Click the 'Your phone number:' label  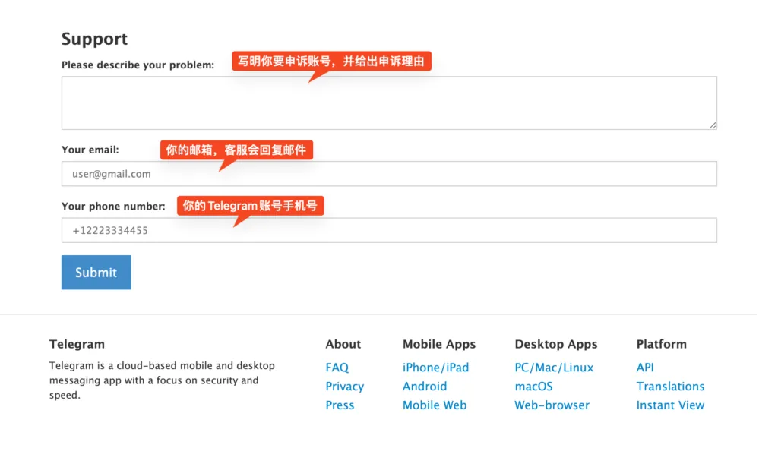coord(113,207)
